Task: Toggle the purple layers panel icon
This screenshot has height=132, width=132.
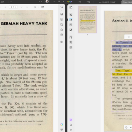Action: [x=71, y=120]
